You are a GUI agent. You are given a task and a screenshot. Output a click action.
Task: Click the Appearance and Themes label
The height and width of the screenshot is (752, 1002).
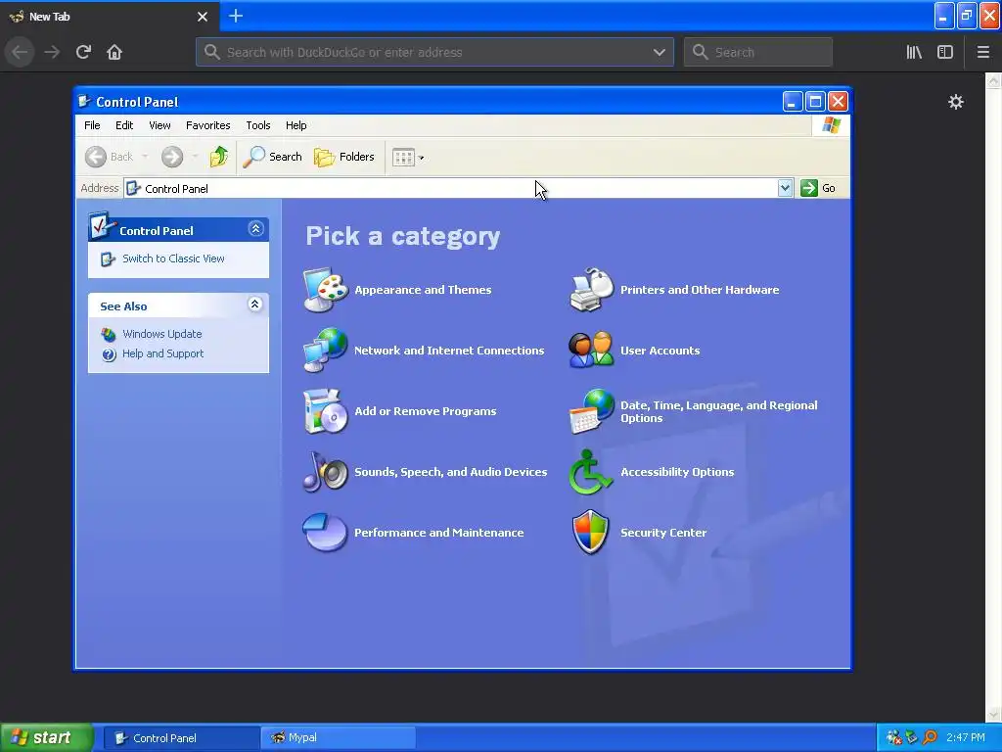(423, 290)
